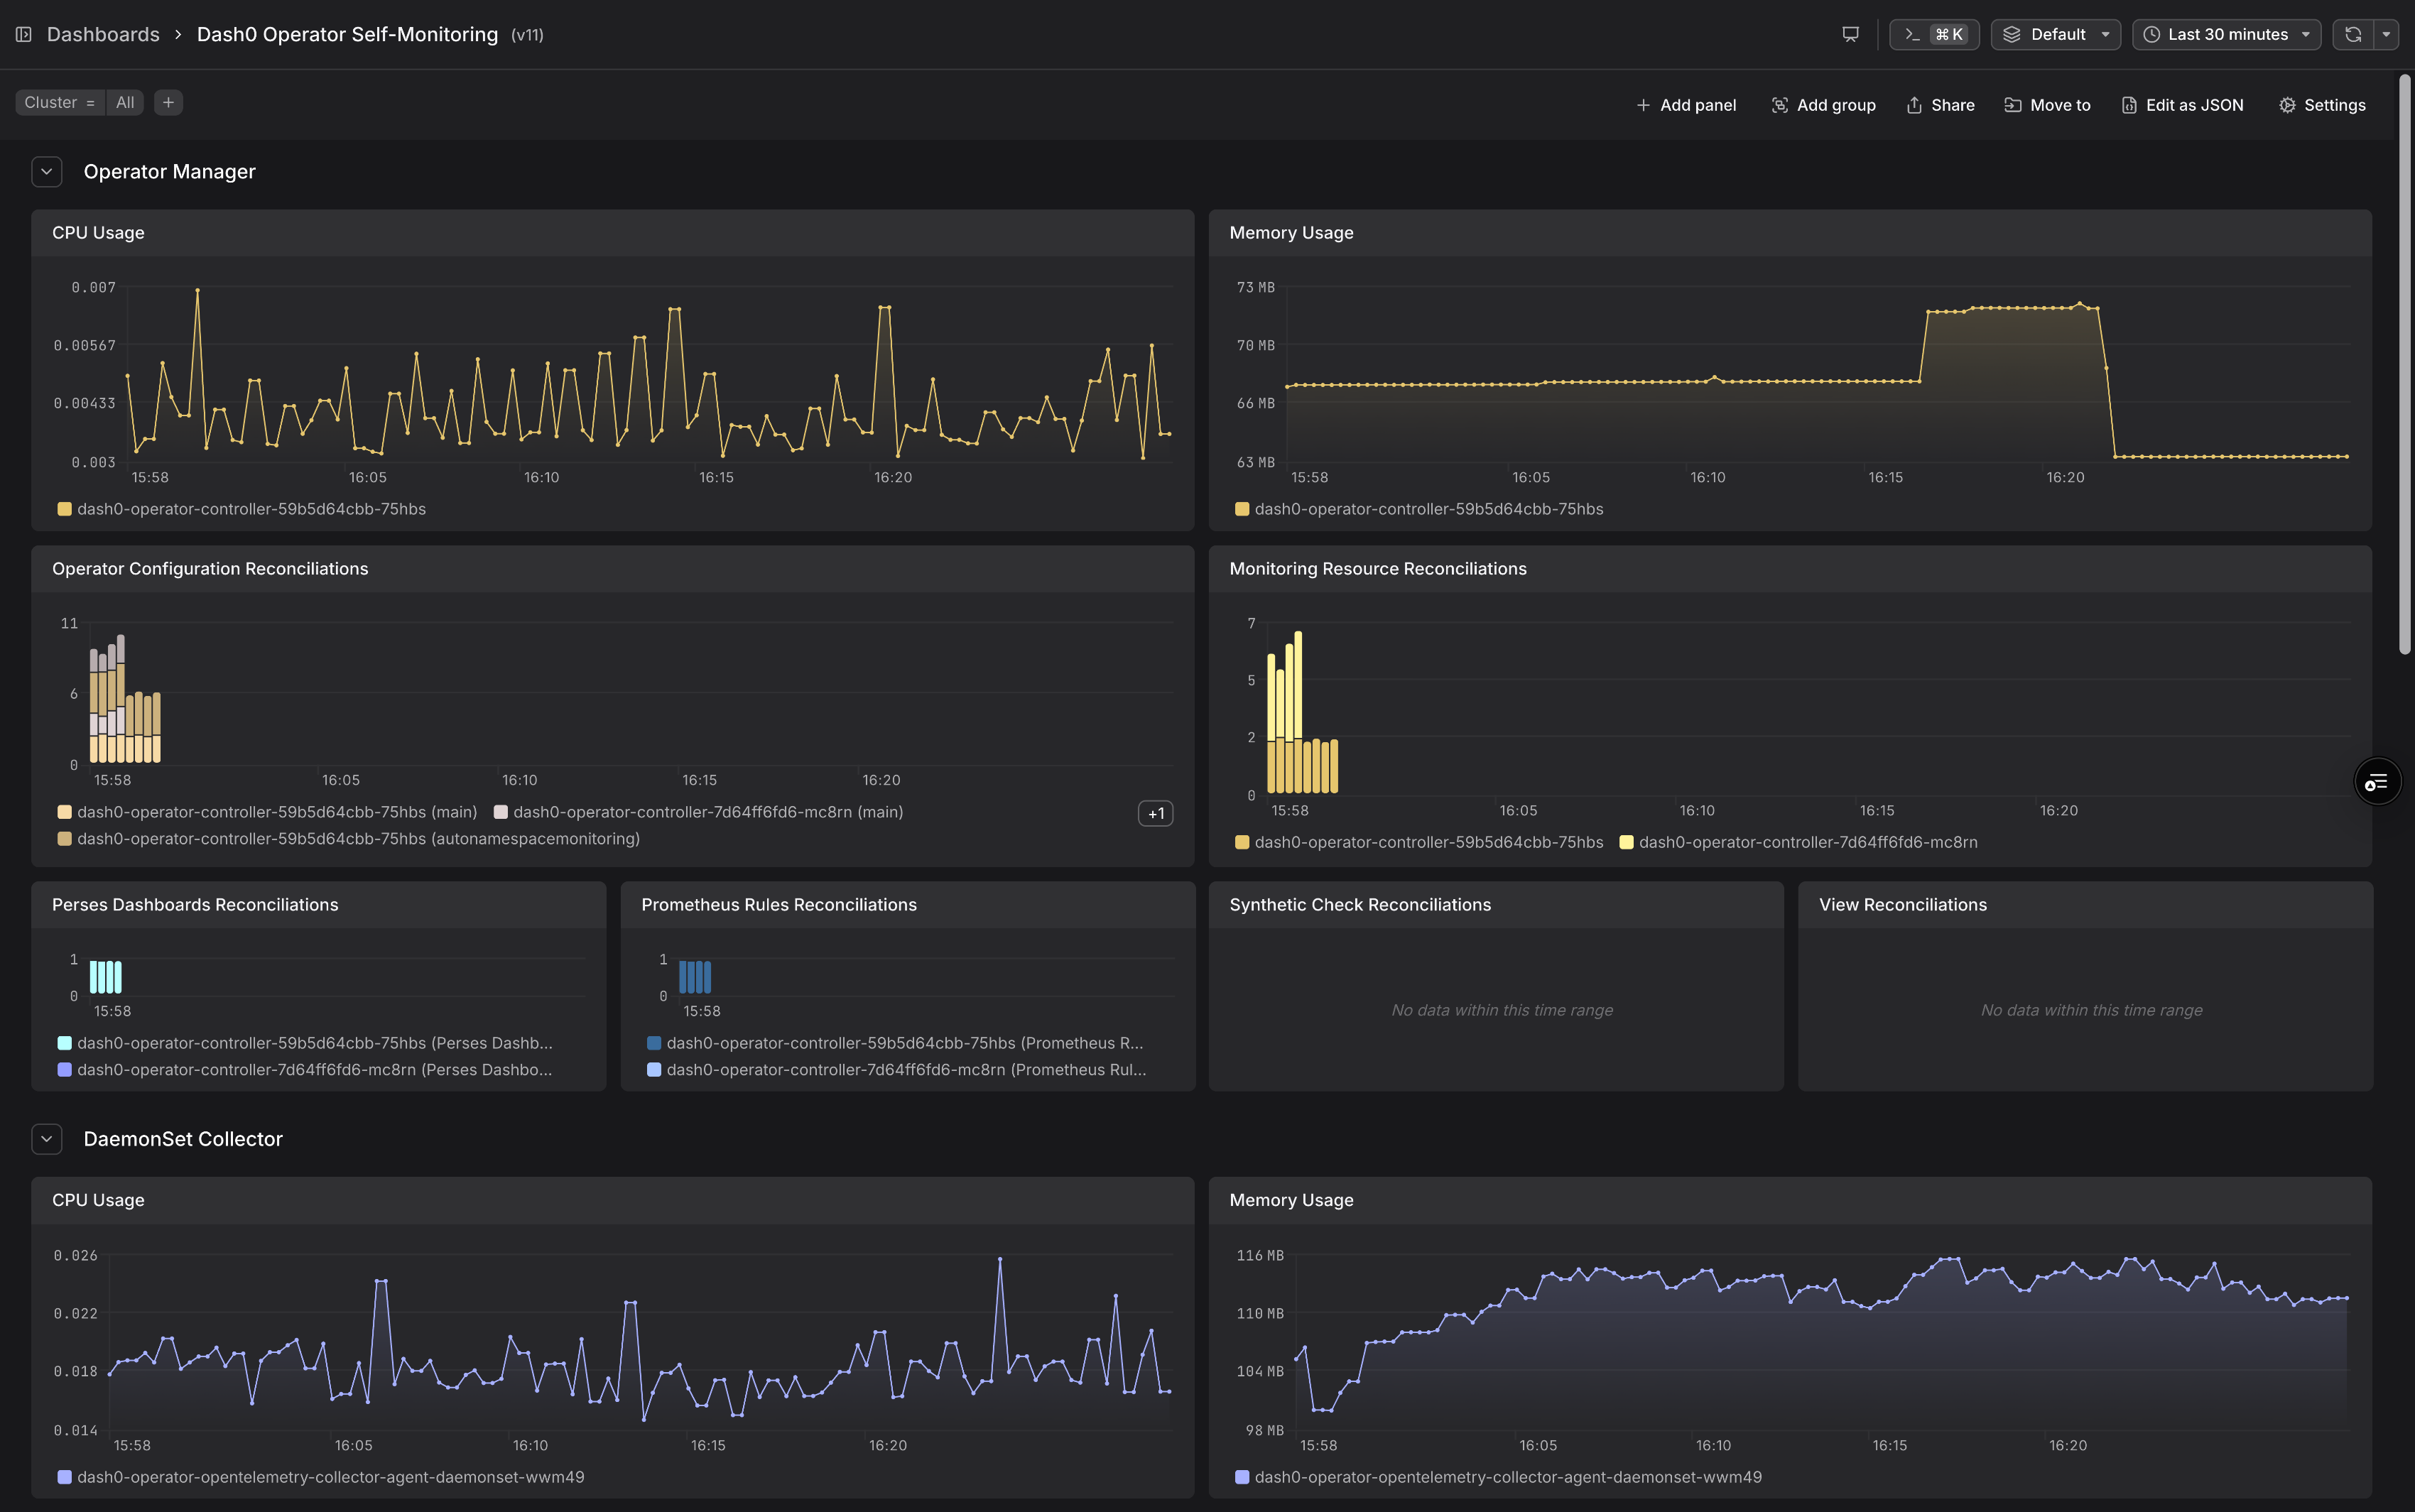Open dashboard Settings gear
The width and height of the screenshot is (2415, 1512).
2322,105
